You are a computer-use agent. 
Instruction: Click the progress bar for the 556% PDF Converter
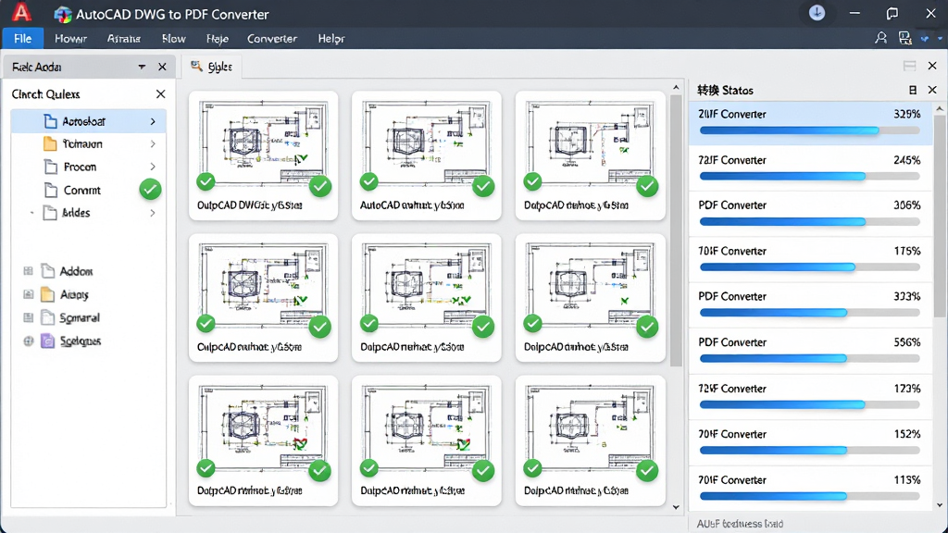click(x=809, y=358)
